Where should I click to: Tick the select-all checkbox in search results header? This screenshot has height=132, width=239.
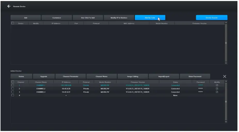point(13,23)
